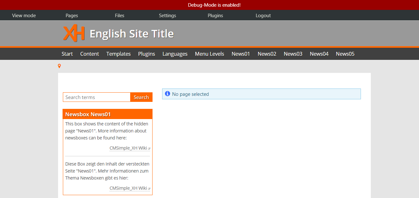Focus the Search terms input field
The width and height of the screenshot is (419, 198).
point(96,97)
